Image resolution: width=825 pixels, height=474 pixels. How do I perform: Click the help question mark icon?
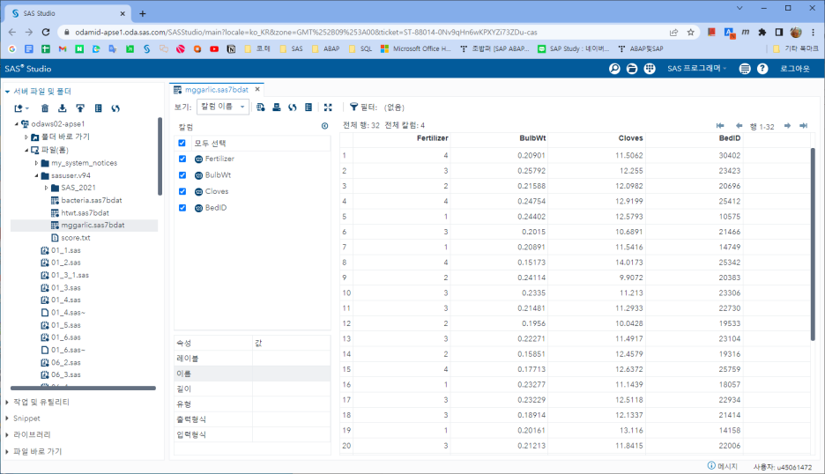tap(762, 69)
